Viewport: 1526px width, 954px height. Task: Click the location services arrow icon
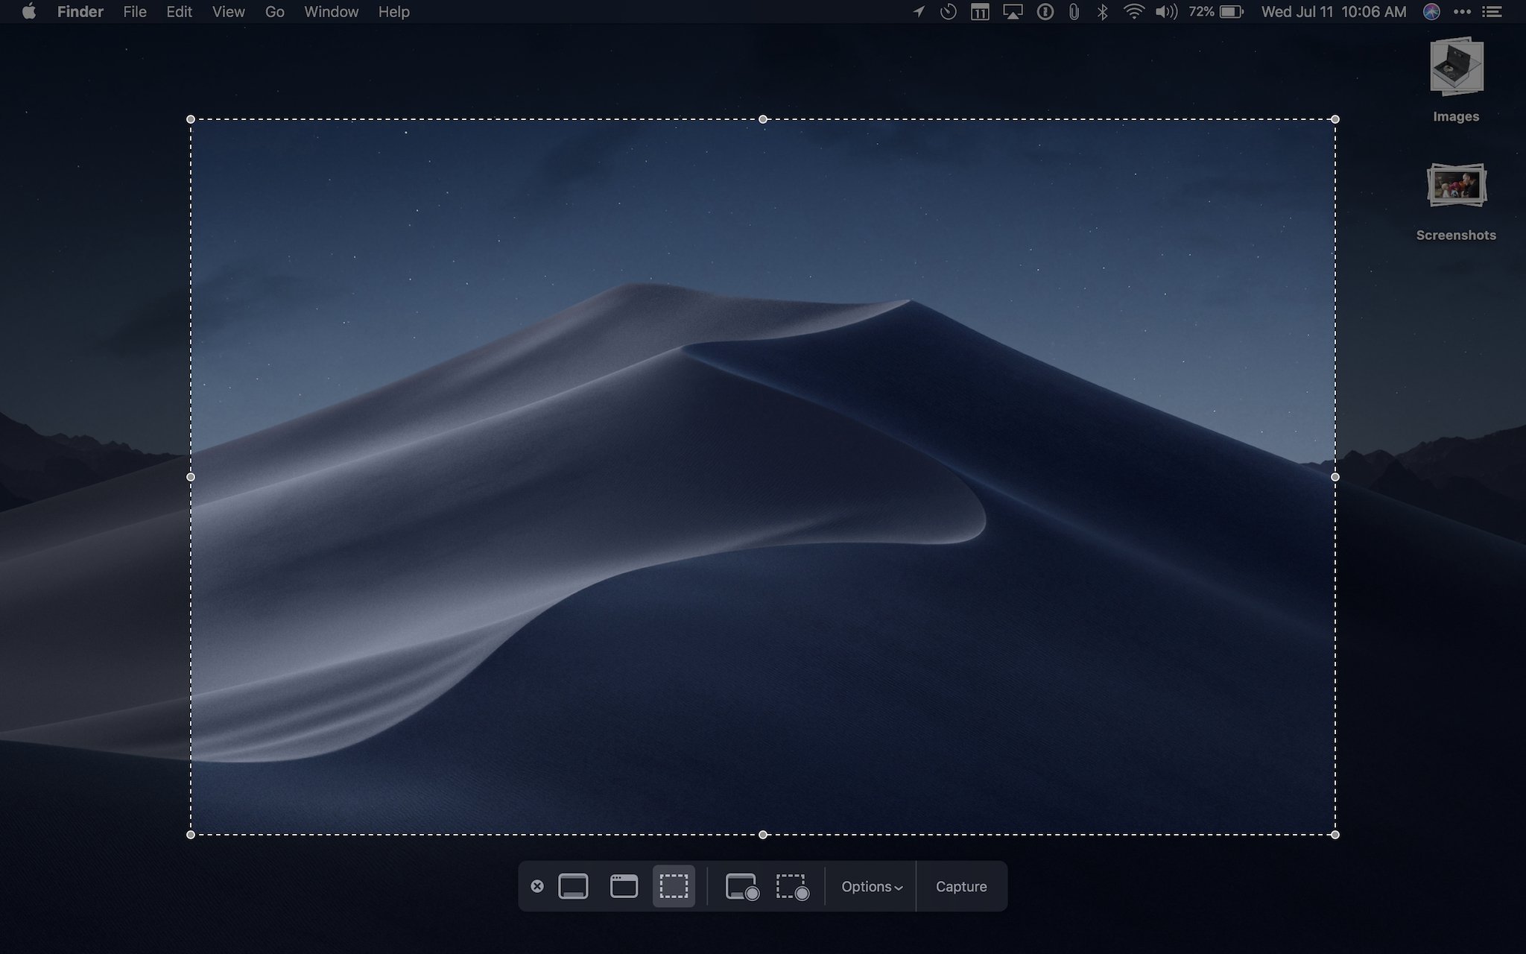[919, 12]
